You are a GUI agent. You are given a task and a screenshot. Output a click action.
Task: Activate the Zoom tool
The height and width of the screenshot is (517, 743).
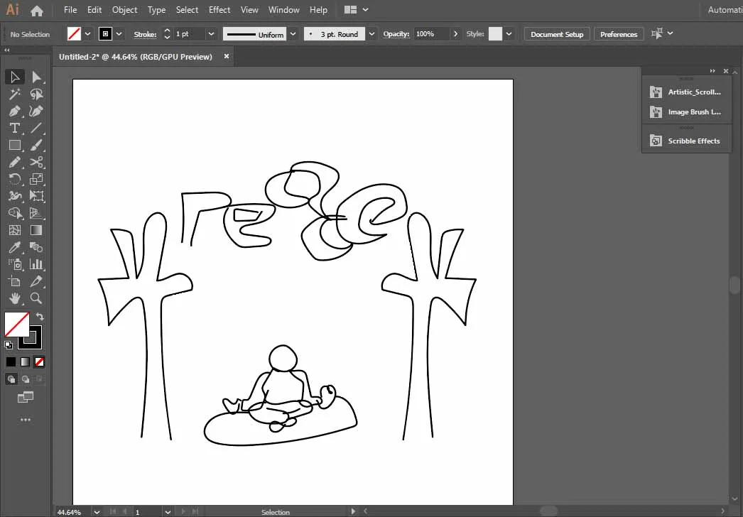point(36,298)
